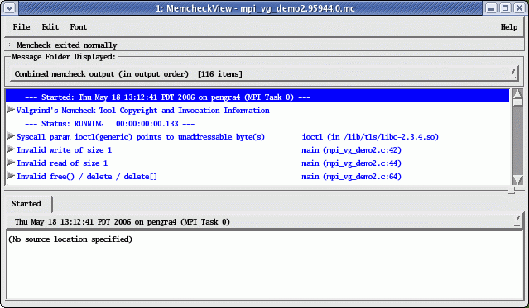Click the No source location specified text area
529x308 pixels.
pyautogui.click(x=265, y=264)
